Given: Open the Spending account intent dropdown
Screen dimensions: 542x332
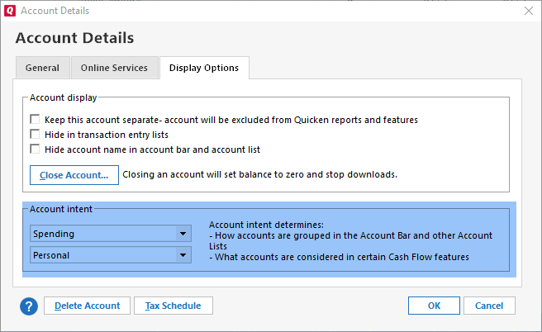Looking at the screenshot, I should click(x=110, y=234).
